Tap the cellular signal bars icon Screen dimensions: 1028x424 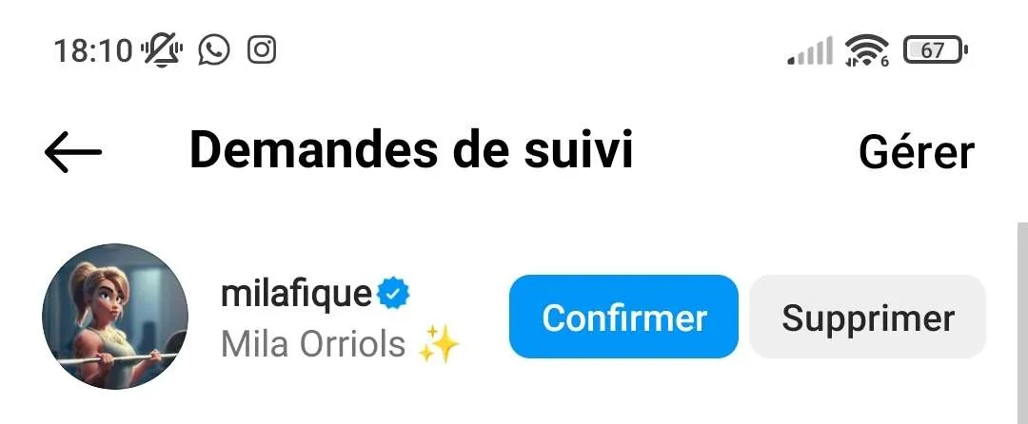tap(810, 50)
